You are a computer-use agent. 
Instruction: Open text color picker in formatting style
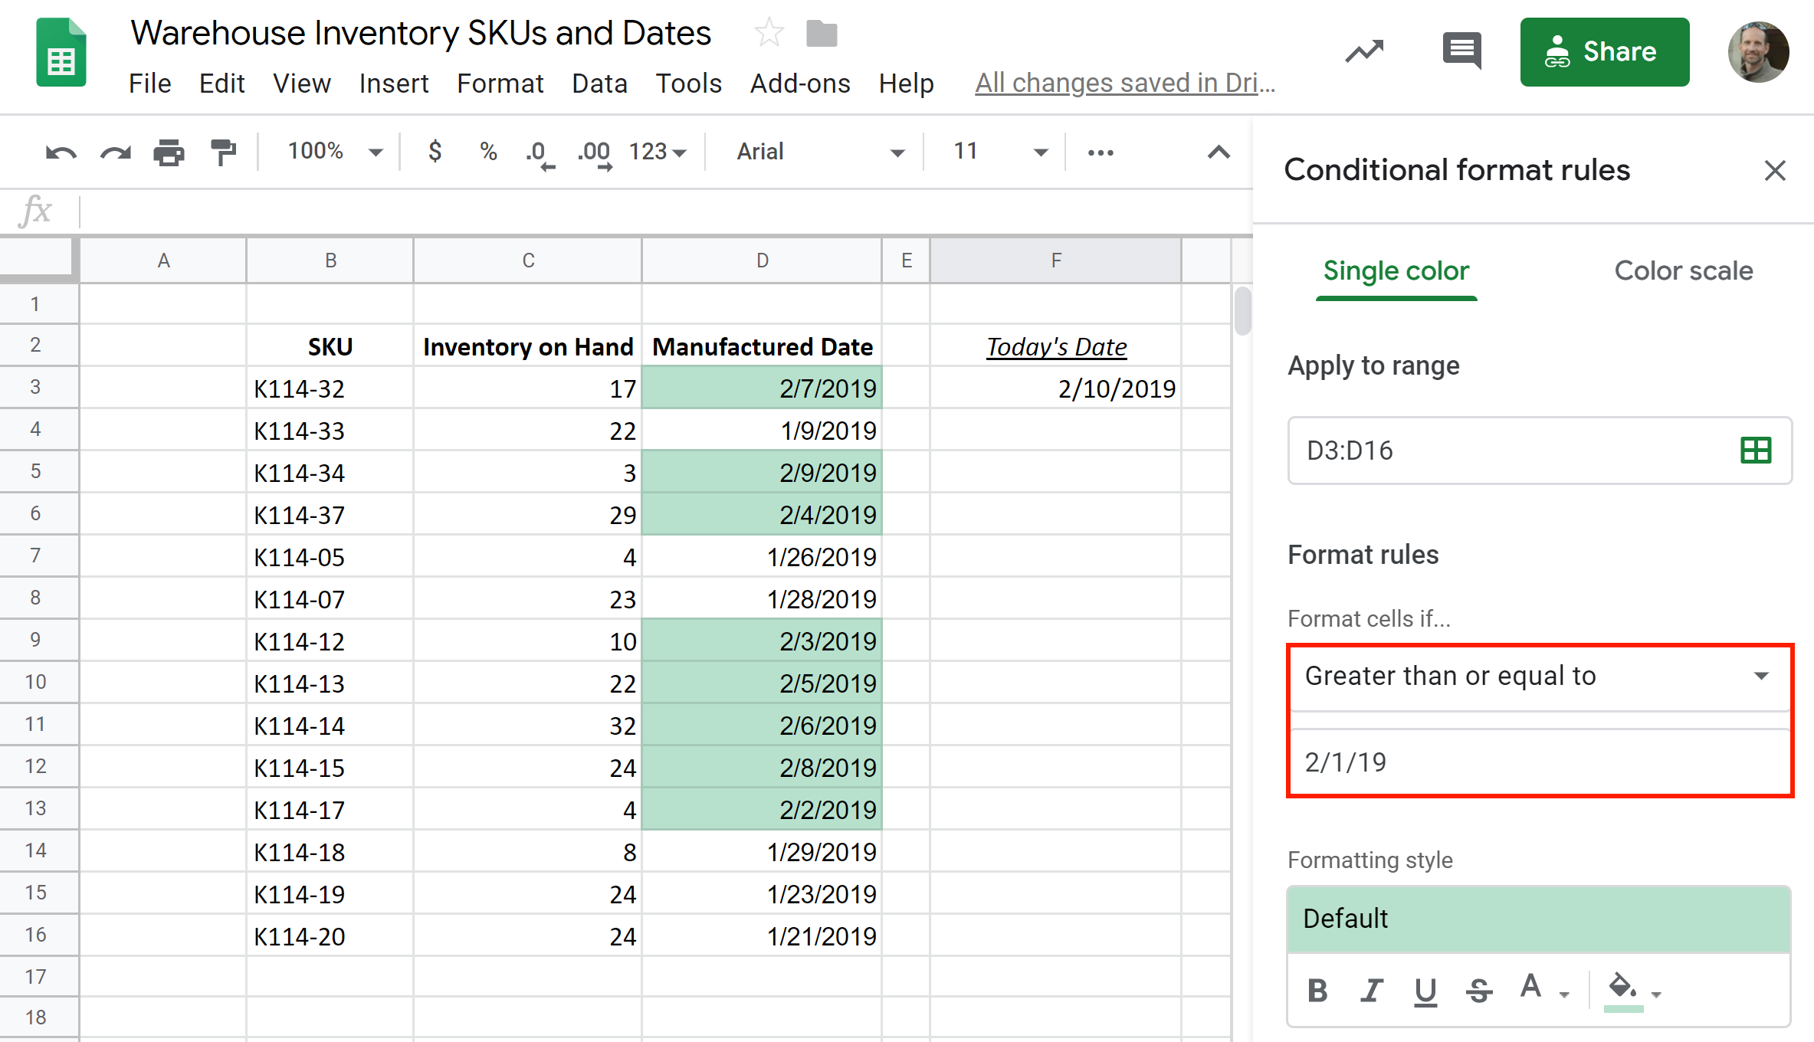1543,988
